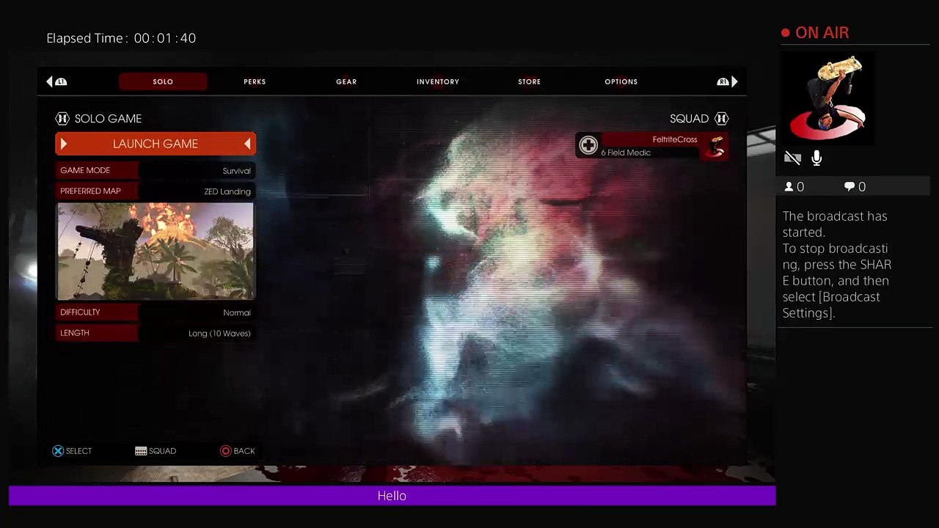Click the comment count icon

pyautogui.click(x=850, y=187)
